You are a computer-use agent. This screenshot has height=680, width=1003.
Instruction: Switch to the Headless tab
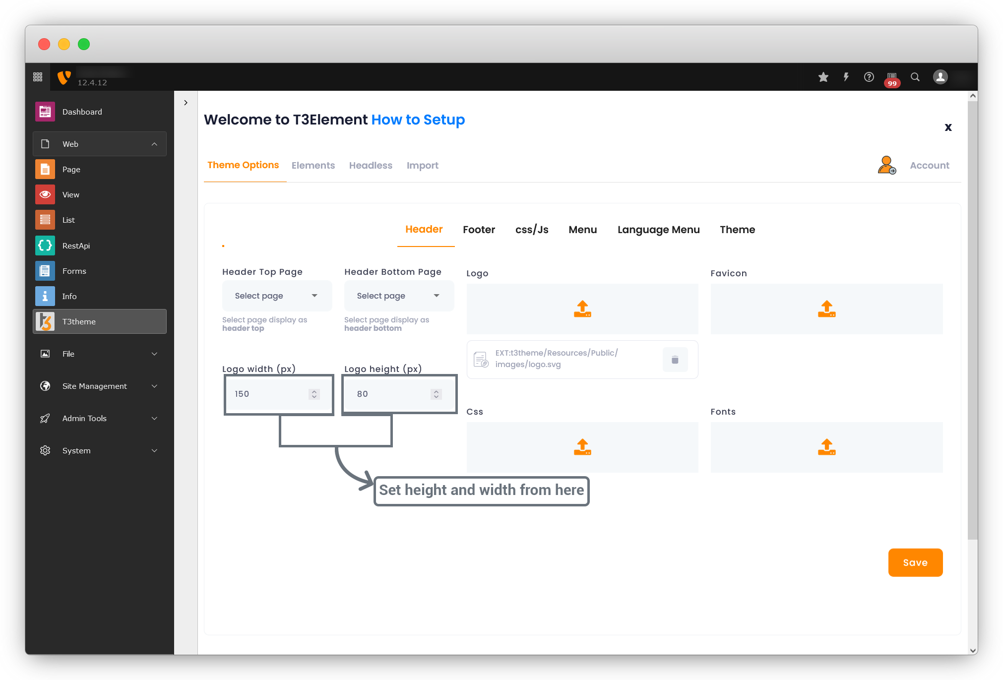(x=371, y=166)
